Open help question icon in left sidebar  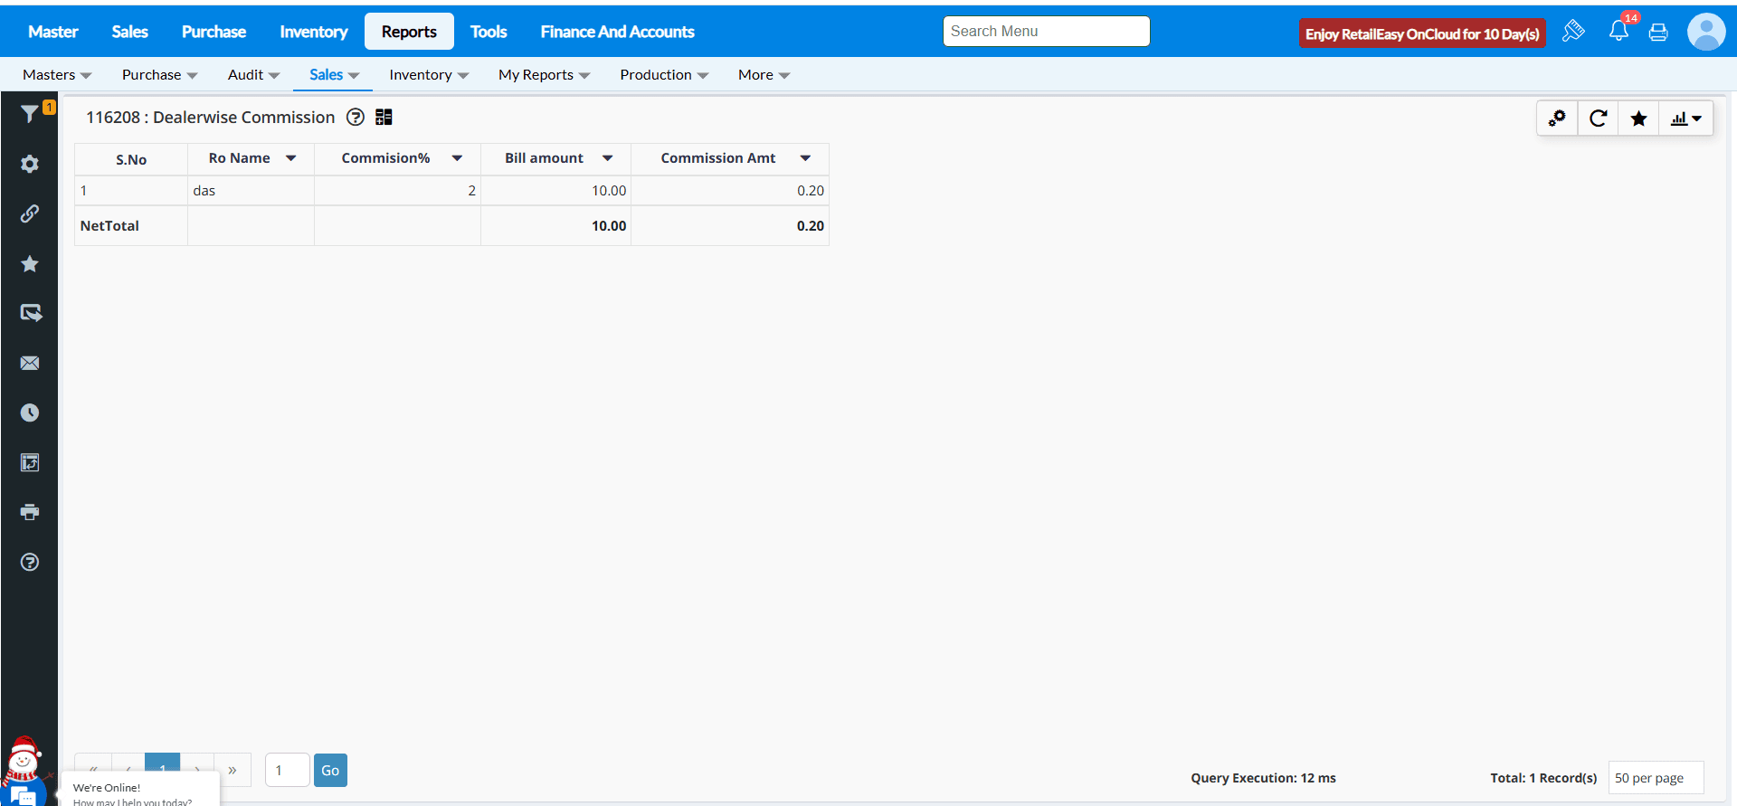point(30,562)
